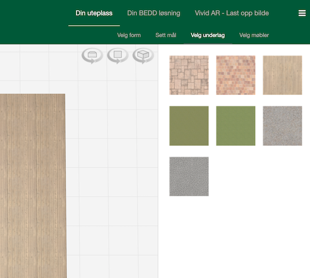310x278 pixels.
Task: Choose the reddish cobblestone brick surface
Action: 236,75
